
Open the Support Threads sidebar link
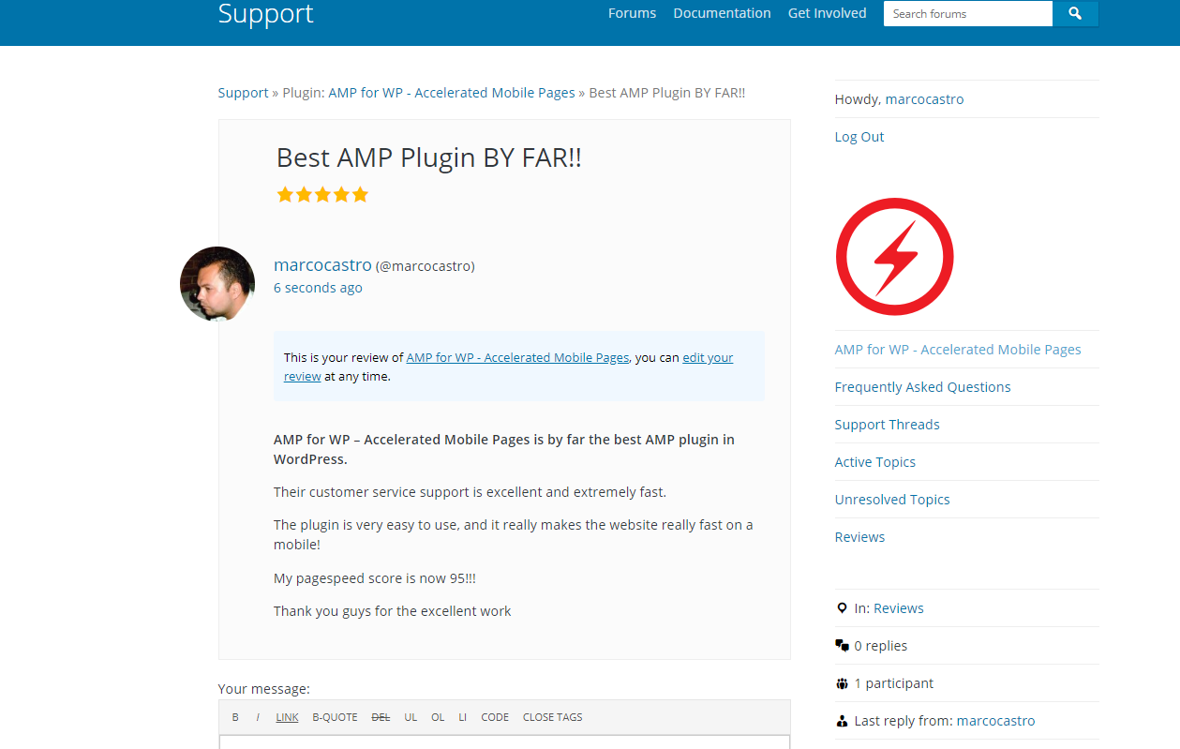pyautogui.click(x=888, y=425)
